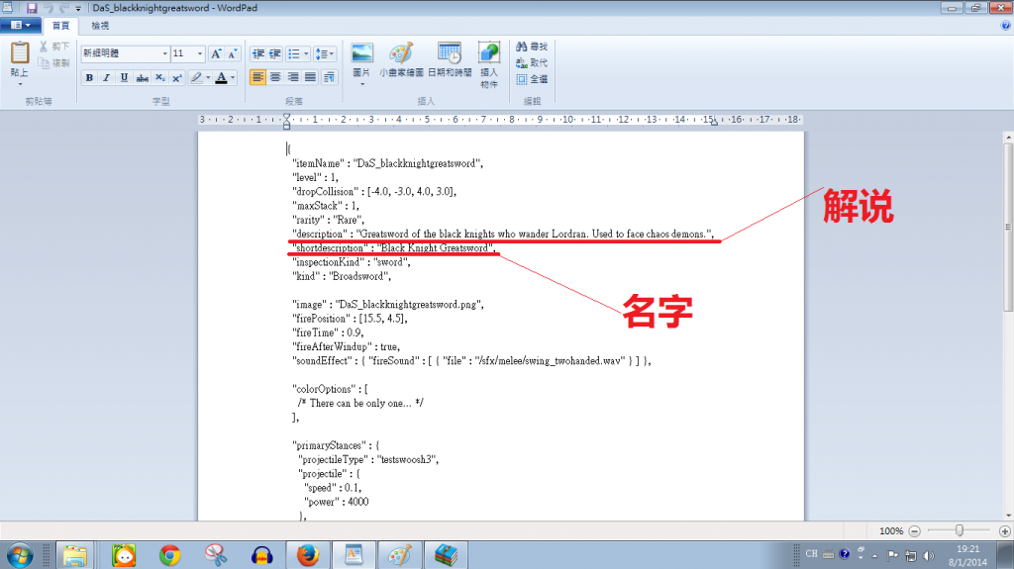
Task: Click the Select all (全選) button
Action: click(x=532, y=78)
